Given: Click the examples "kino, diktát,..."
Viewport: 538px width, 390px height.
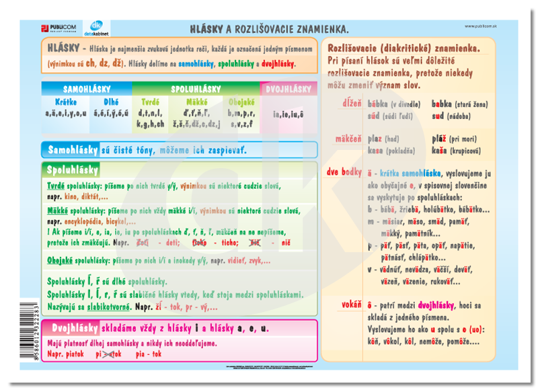Looking at the screenshot, I should pyautogui.click(x=86, y=197).
